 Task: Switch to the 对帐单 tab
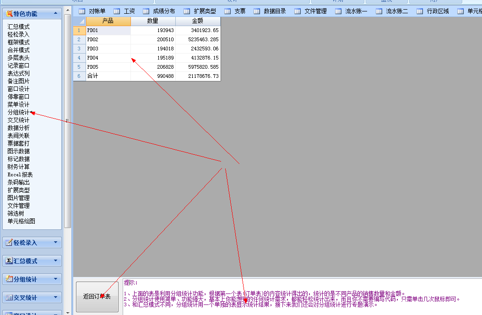(97, 11)
